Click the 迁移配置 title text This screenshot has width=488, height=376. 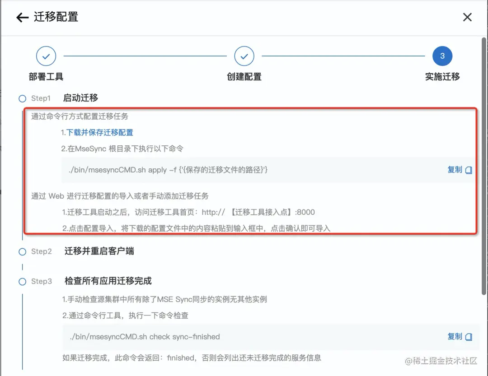click(x=56, y=17)
